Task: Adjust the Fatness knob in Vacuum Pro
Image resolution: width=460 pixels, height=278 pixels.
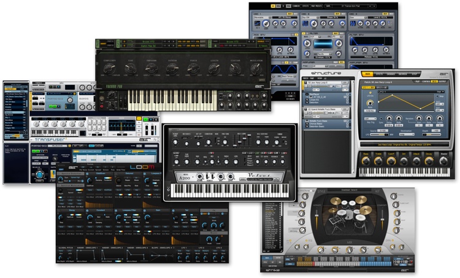Action: point(172,69)
